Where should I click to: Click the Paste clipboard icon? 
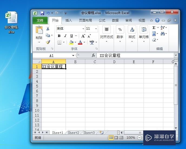click(x=39, y=30)
